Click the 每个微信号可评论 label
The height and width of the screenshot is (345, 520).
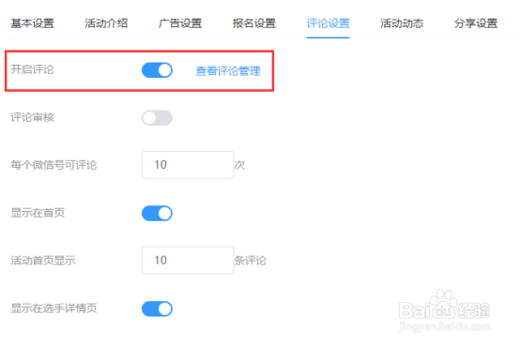(54, 165)
